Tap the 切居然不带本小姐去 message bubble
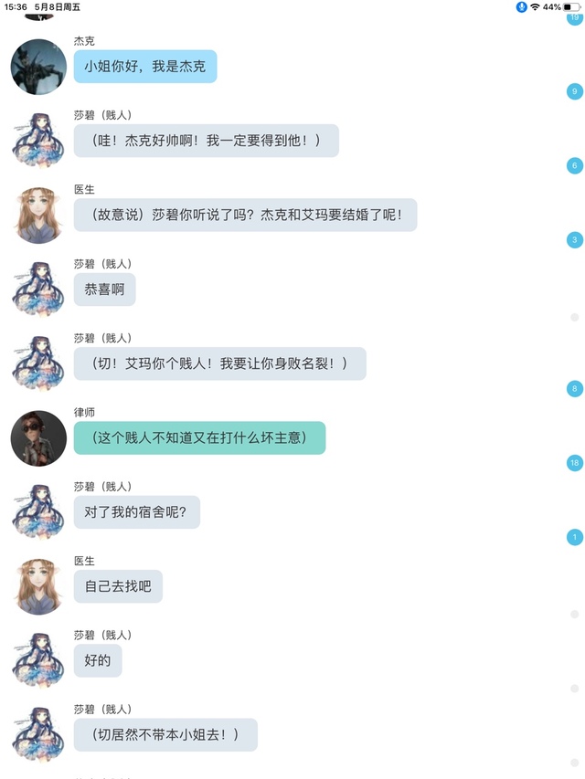This screenshot has height=779, width=585. point(165,735)
